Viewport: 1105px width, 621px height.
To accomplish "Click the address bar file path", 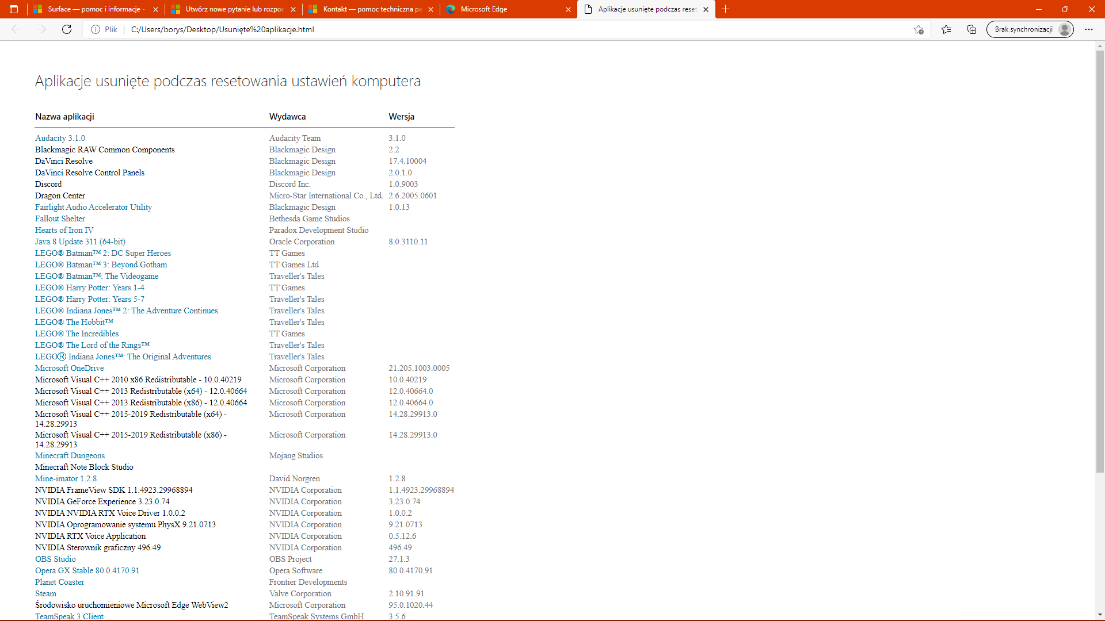I will [x=222, y=29].
